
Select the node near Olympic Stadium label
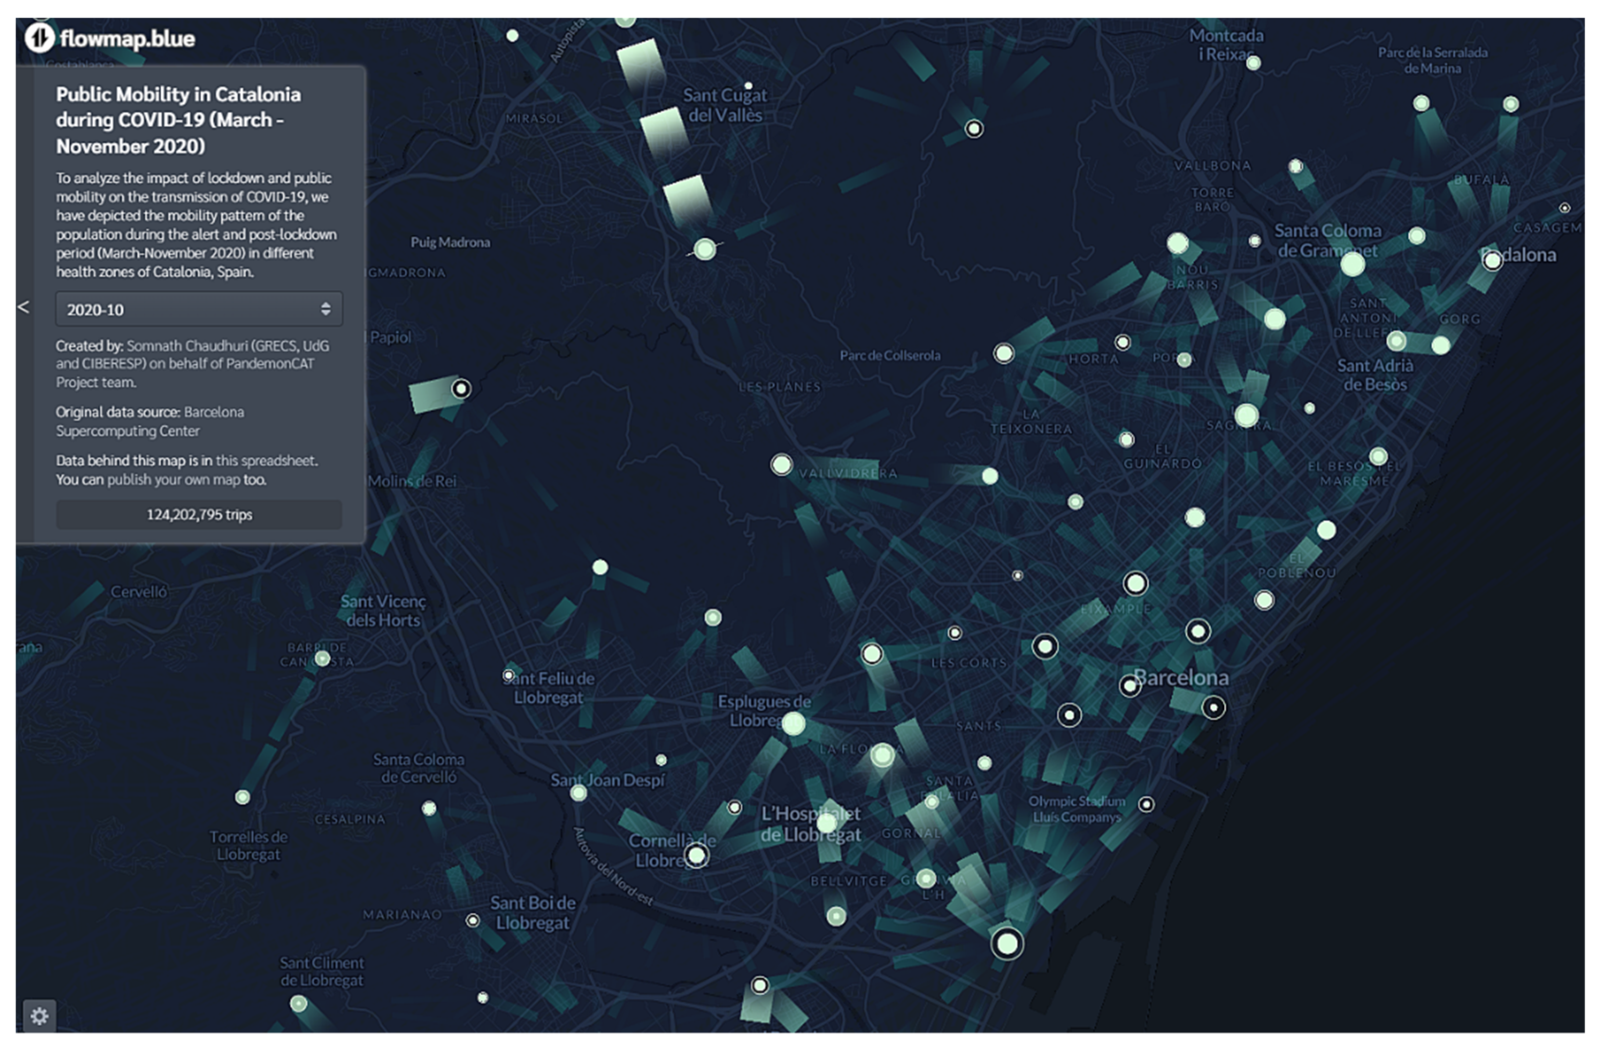click(1146, 804)
